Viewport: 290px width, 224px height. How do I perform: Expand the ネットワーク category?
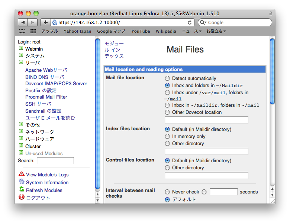[x=21, y=132]
